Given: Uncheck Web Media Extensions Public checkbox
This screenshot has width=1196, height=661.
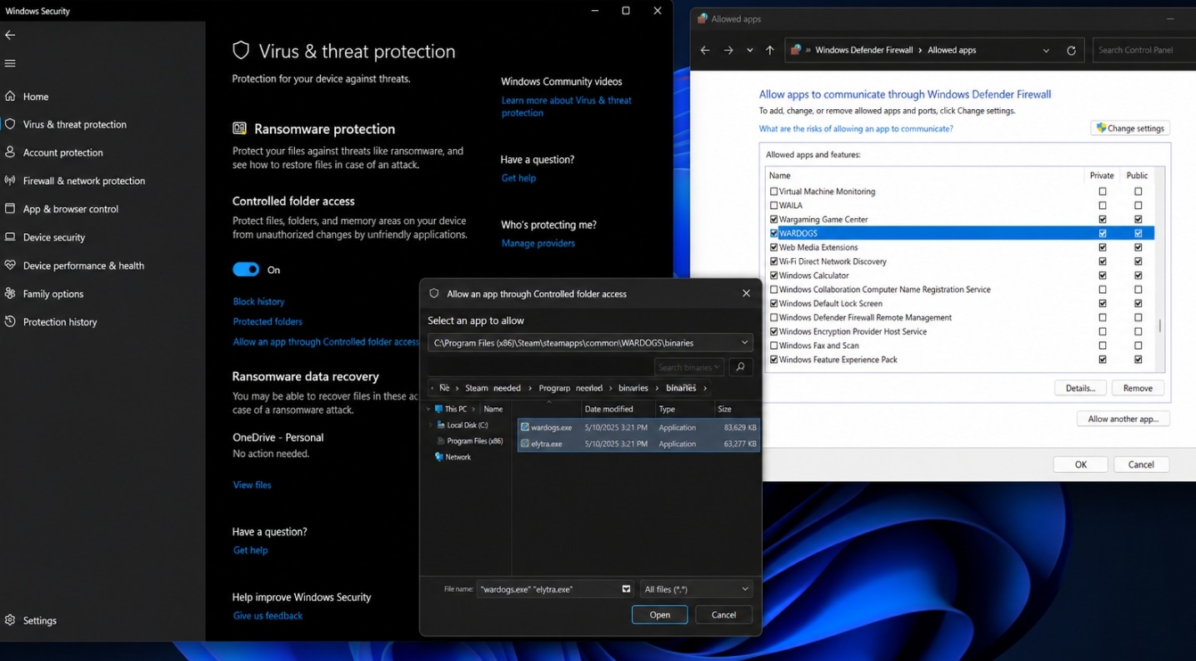Looking at the screenshot, I should [1138, 247].
